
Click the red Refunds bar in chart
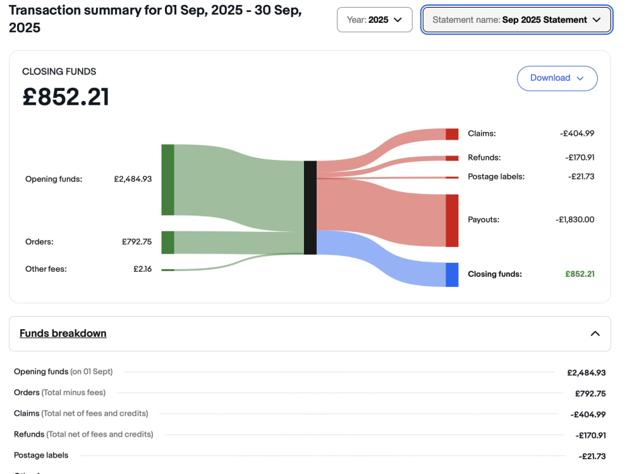coord(452,159)
